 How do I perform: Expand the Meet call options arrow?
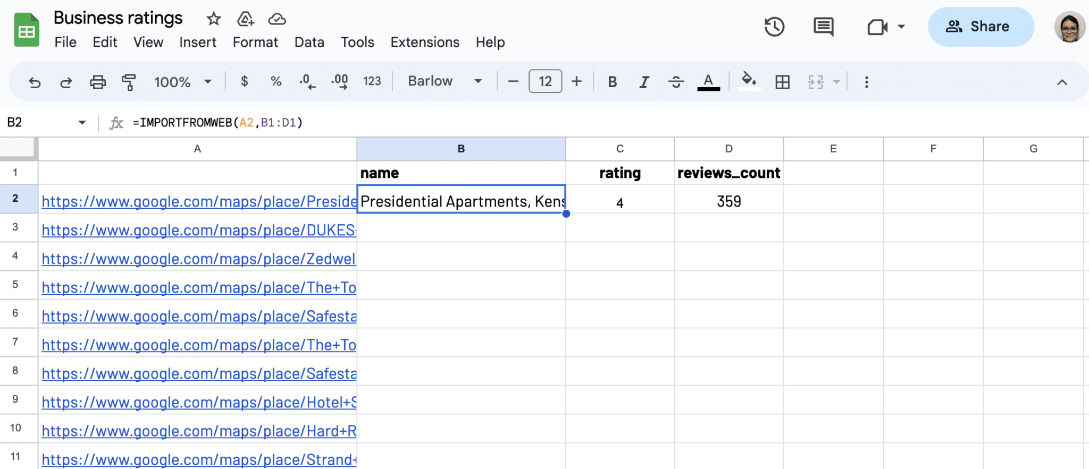click(901, 27)
